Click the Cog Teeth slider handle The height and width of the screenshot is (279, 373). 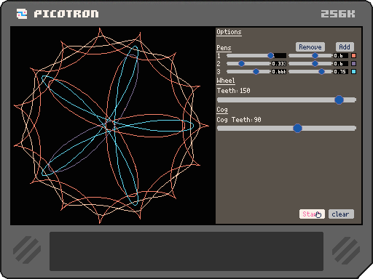[297, 128]
